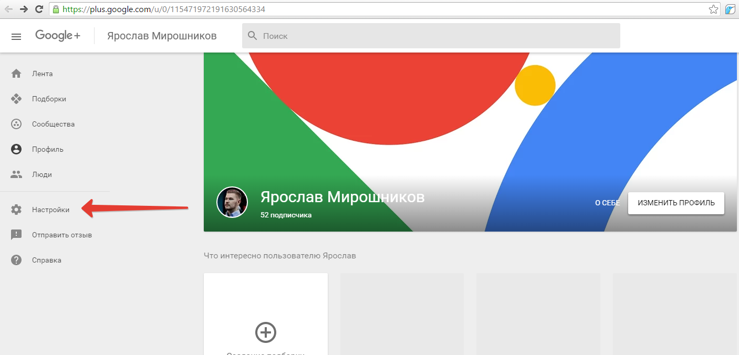Click the search magnifier icon
Image resolution: width=739 pixels, height=355 pixels.
click(x=253, y=36)
